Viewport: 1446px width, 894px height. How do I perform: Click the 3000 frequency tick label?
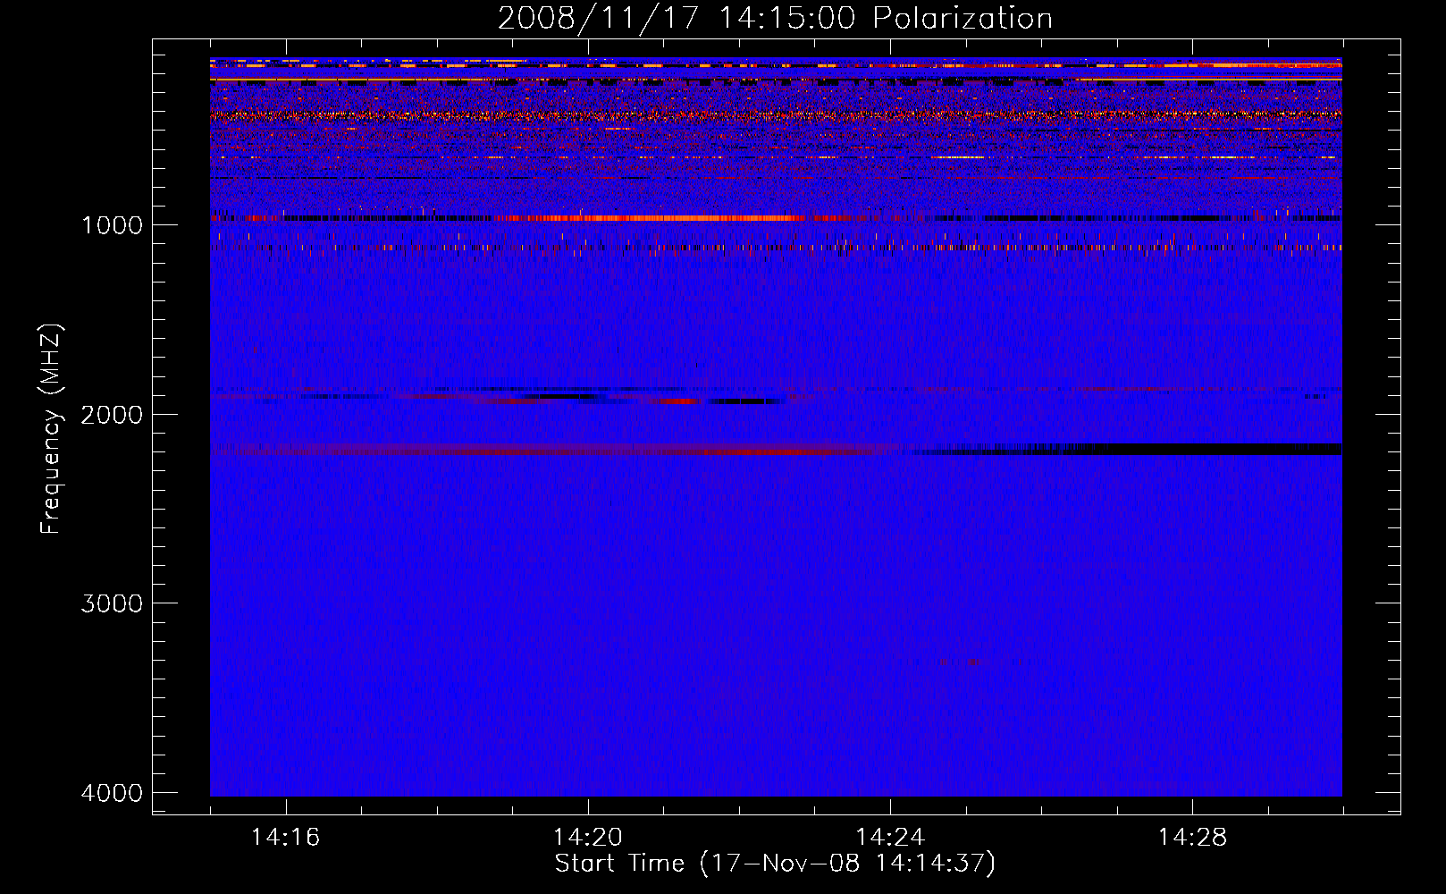pos(112,603)
